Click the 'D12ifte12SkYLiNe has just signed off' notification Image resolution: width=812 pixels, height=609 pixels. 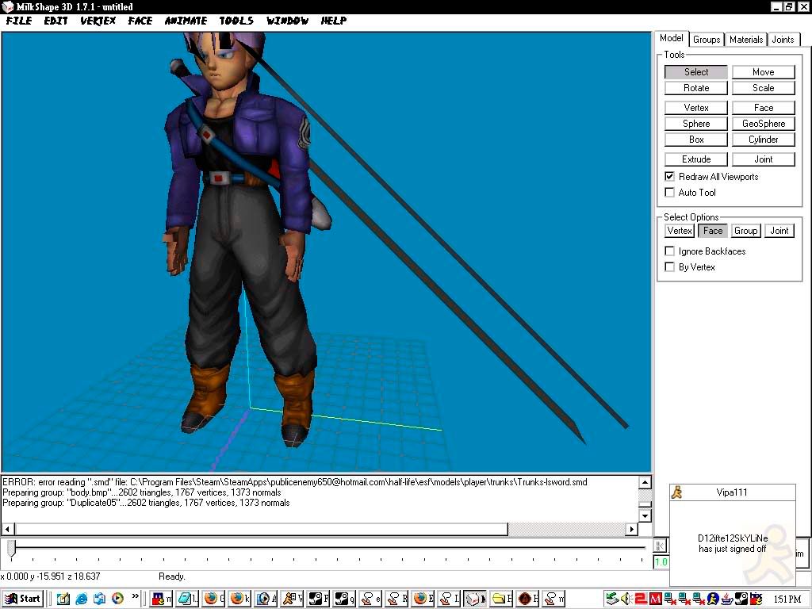(732, 543)
